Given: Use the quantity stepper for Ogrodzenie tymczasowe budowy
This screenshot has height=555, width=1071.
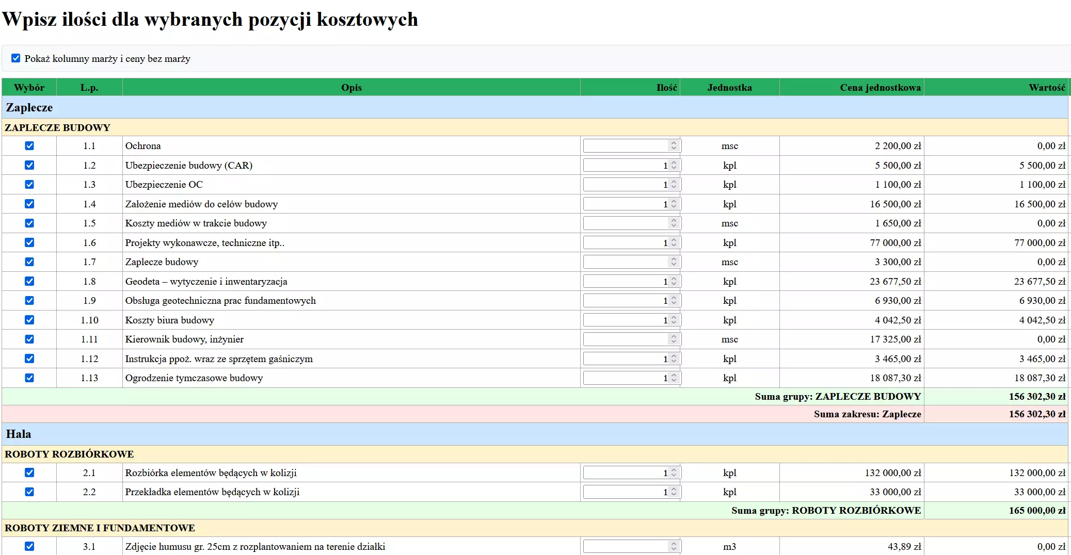Looking at the screenshot, I should [x=674, y=378].
